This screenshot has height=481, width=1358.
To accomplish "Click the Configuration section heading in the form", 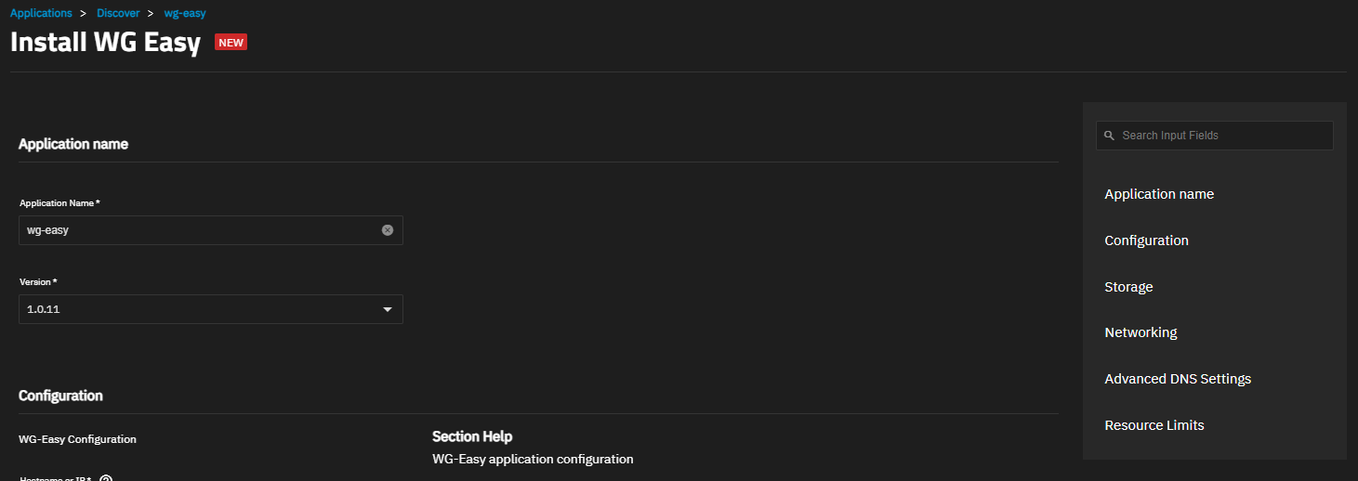I will [x=60, y=396].
